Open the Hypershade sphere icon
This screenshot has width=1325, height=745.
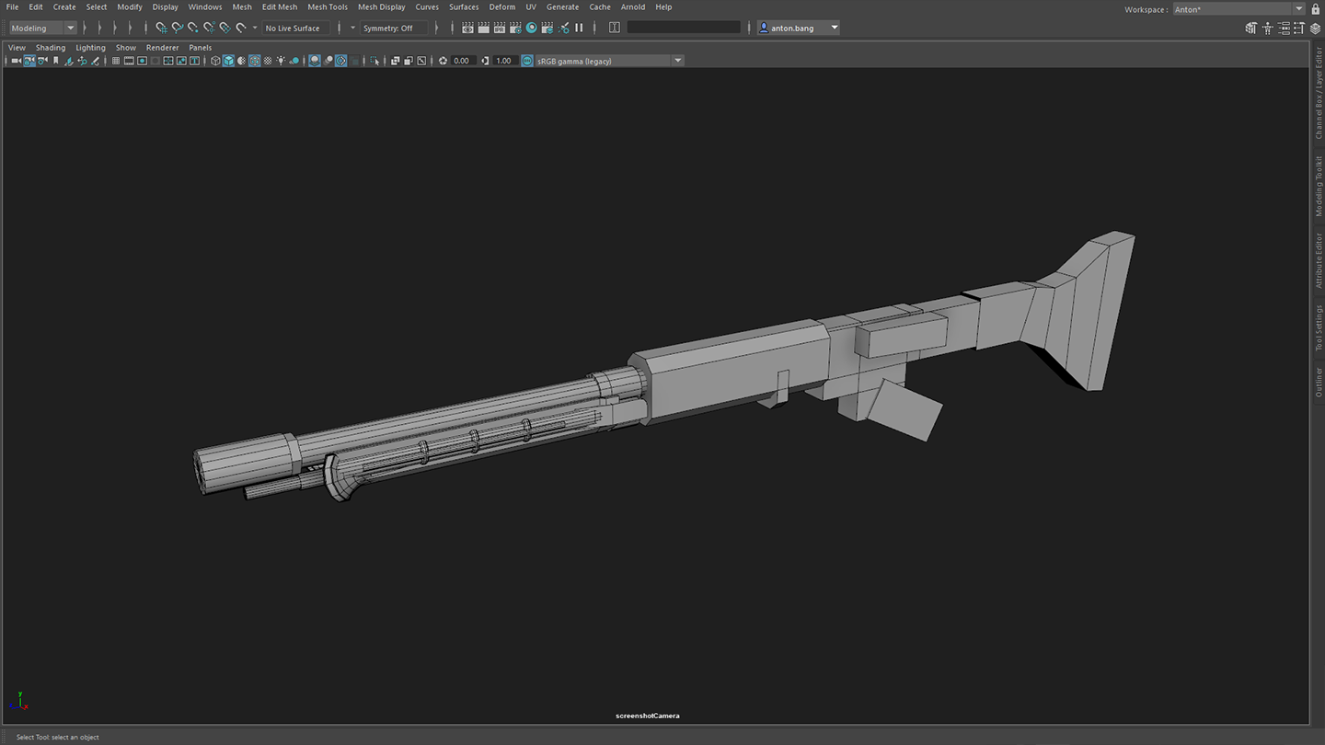[x=531, y=28]
